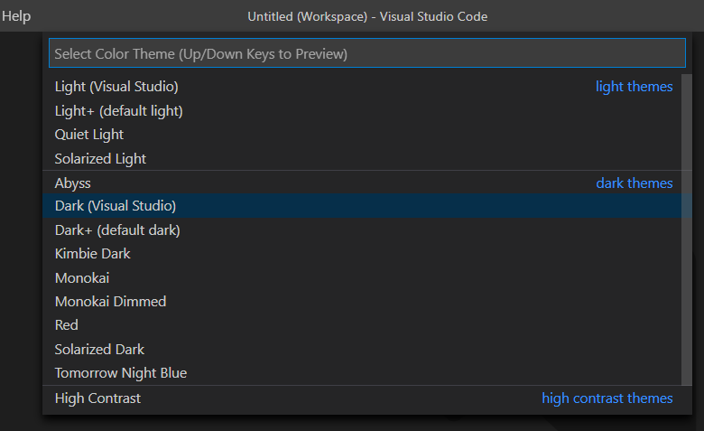Choose the Monokai Dimmed theme
The height and width of the screenshot is (431, 704).
(366, 302)
